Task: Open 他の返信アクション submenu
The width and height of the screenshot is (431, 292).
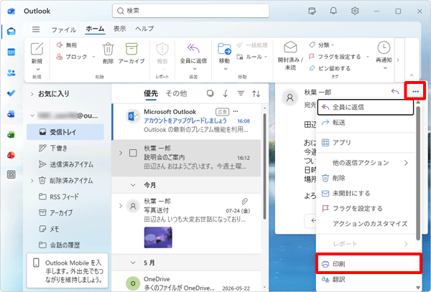Action: [x=366, y=163]
